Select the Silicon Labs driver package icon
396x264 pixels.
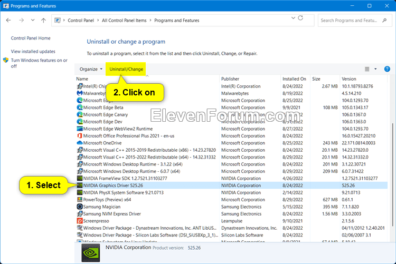pos(80,235)
